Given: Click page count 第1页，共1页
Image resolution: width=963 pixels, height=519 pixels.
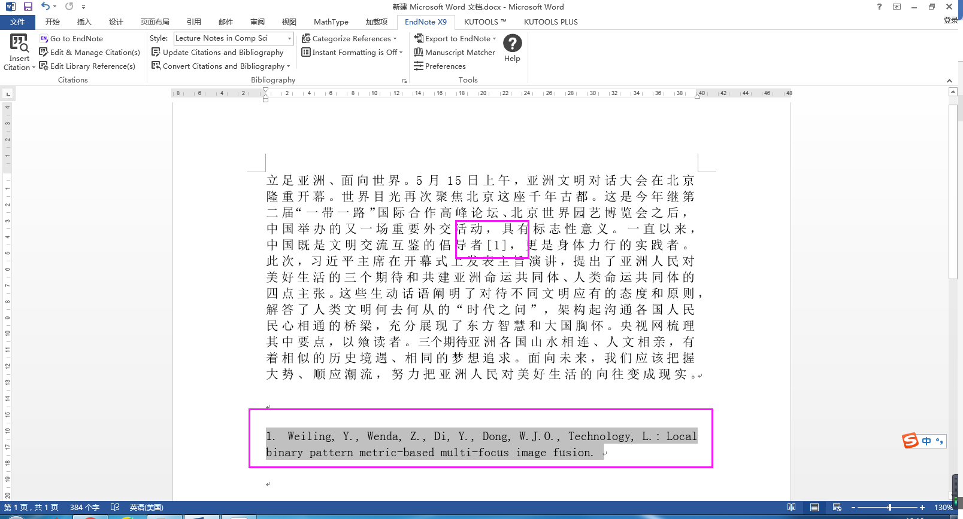Looking at the screenshot, I should (31, 508).
